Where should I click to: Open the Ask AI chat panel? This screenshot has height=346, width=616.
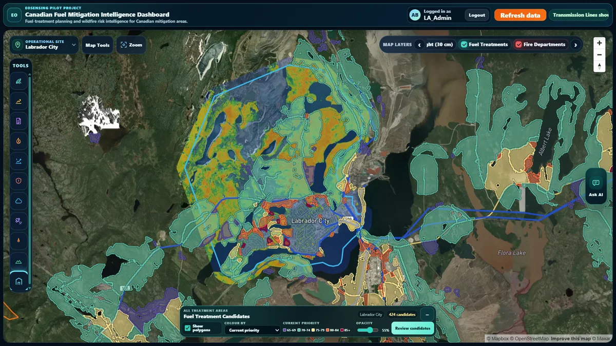click(x=596, y=187)
